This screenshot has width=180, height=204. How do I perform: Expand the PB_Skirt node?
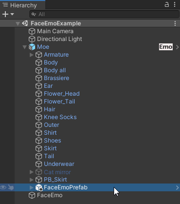pyautogui.click(x=32, y=180)
